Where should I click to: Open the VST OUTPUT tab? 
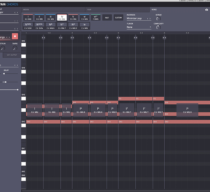pyautogui.click(x=12, y=55)
